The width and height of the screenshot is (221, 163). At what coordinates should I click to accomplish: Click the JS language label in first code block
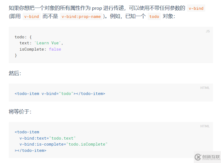(x=208, y=31)
